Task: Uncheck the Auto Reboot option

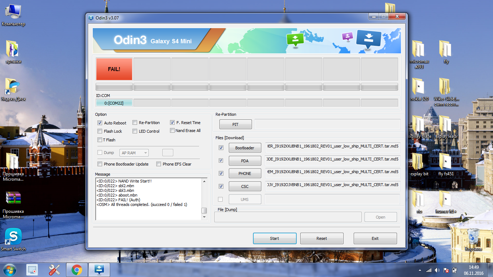Action: [x=100, y=123]
